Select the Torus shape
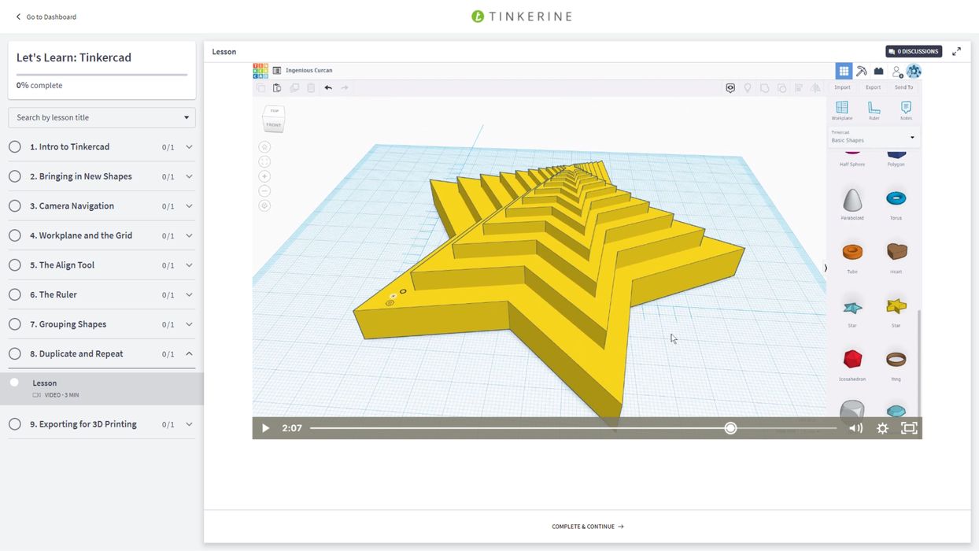Viewport: 979px width, 551px height. tap(896, 198)
